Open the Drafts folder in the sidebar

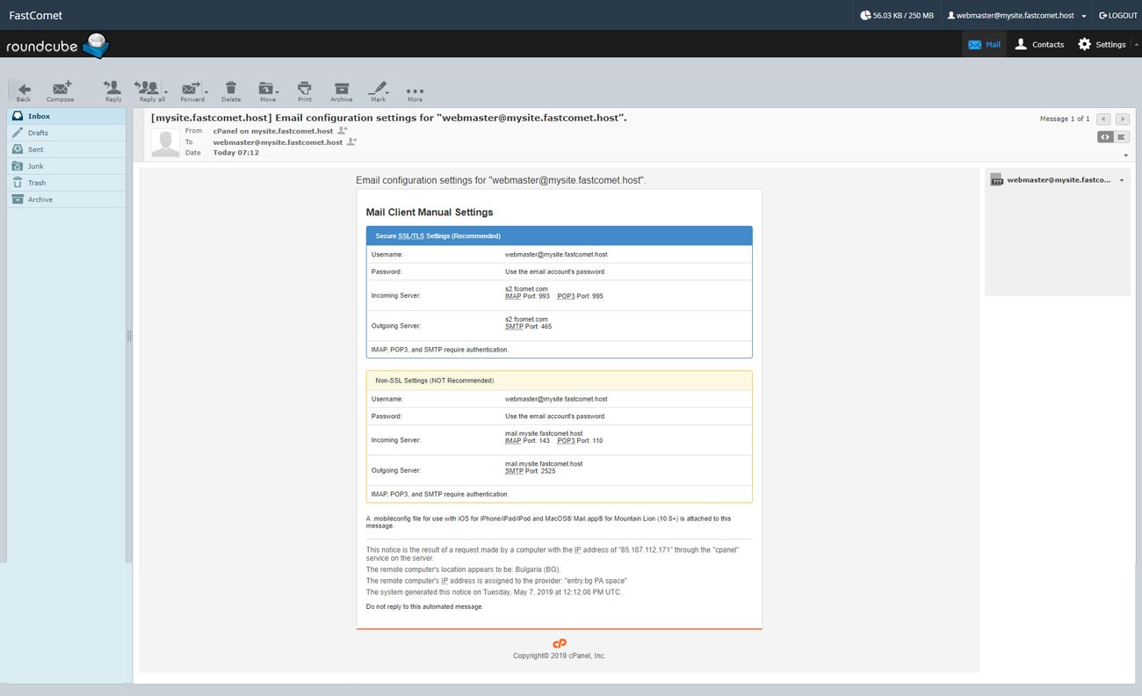tap(39, 132)
